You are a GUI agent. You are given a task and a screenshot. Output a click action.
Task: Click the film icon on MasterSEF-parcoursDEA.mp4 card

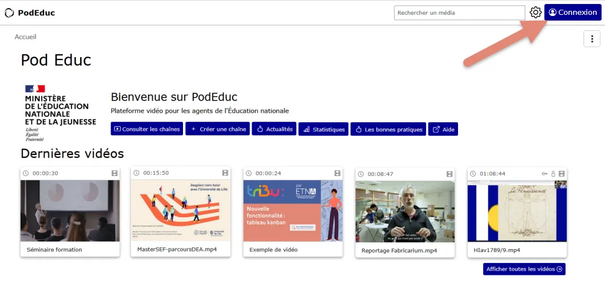(x=225, y=173)
